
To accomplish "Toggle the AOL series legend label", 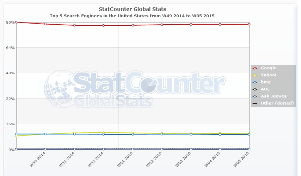I will pos(265,89).
